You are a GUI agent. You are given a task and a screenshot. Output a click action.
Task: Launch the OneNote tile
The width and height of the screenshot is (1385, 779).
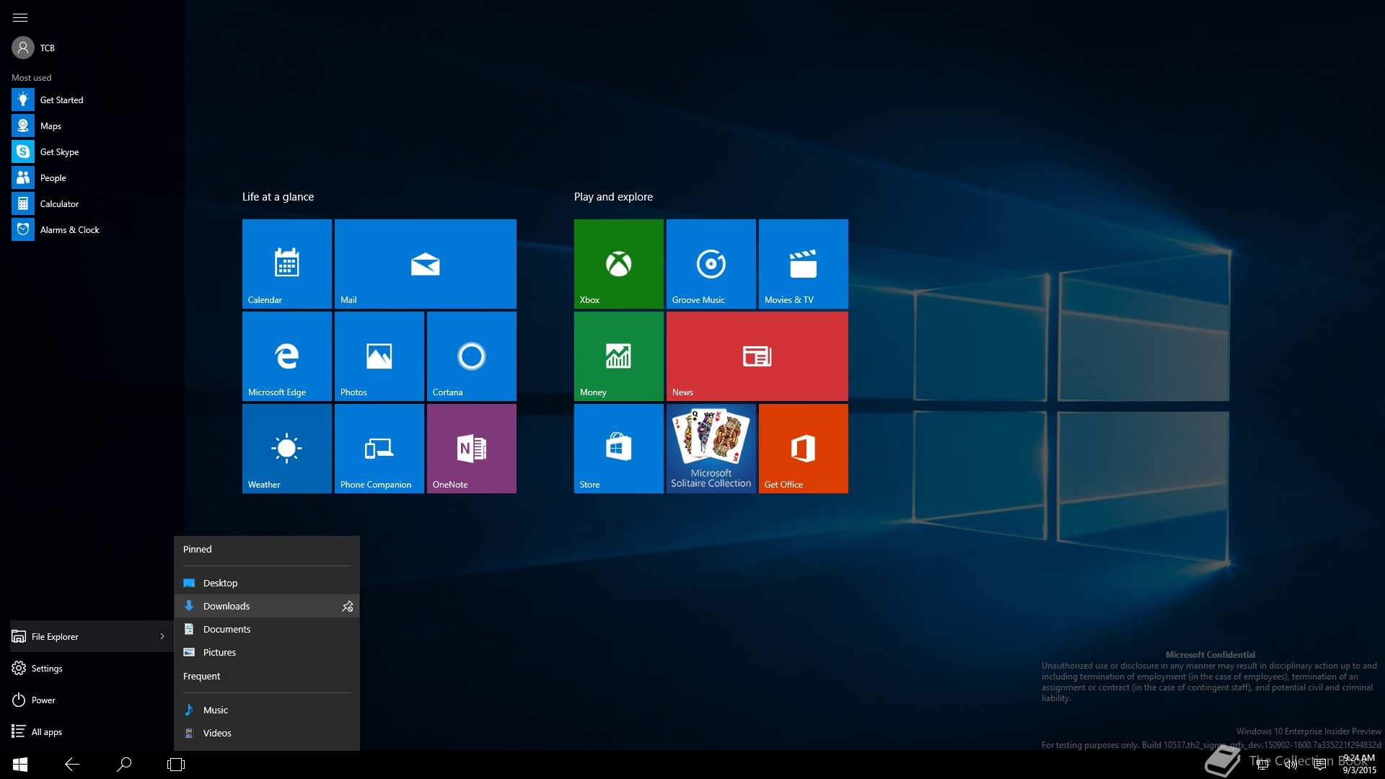(x=472, y=449)
